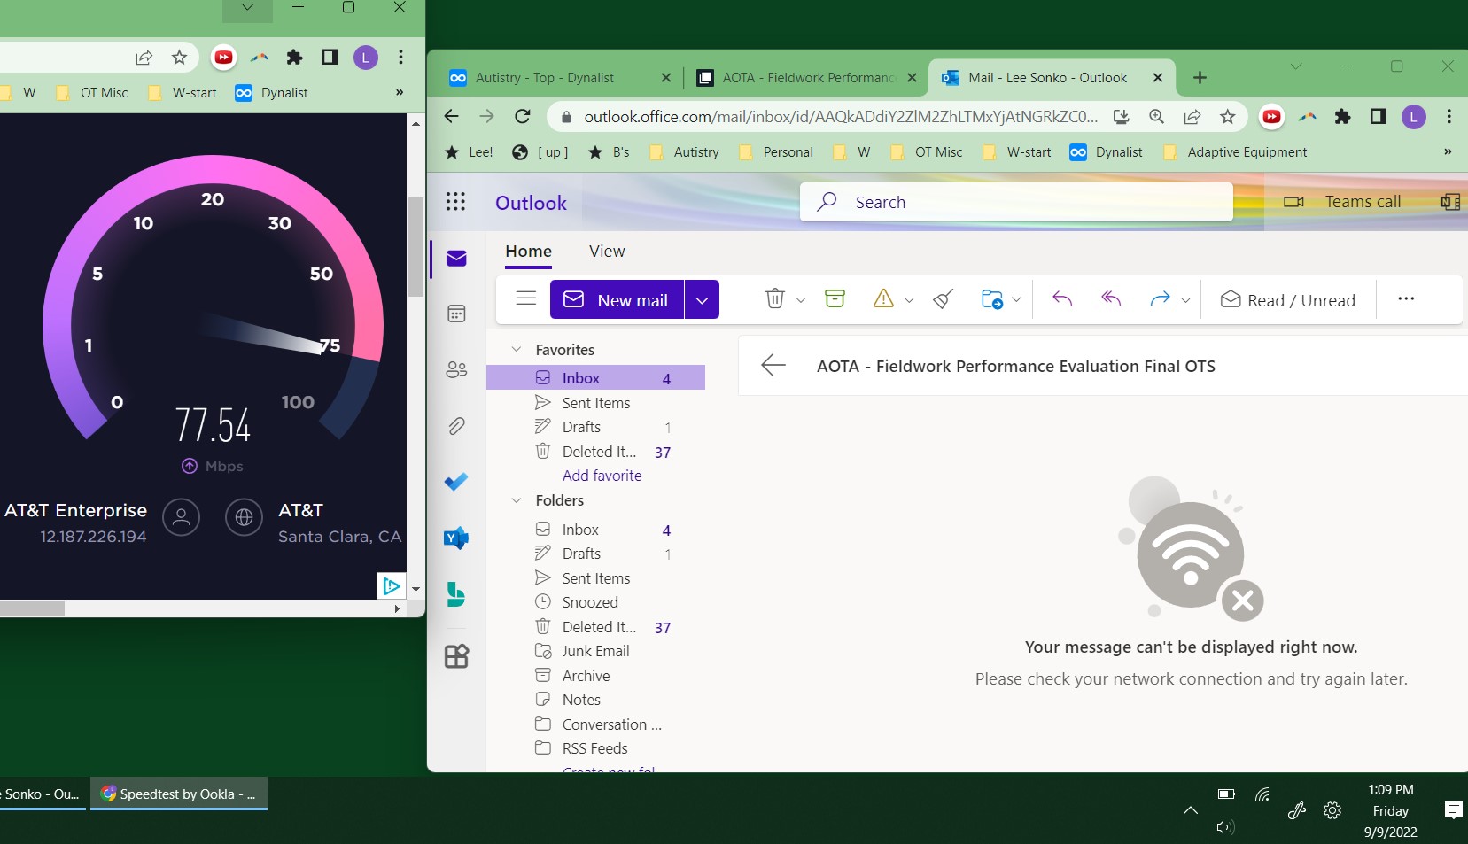1468x844 pixels.
Task: Click the Speedtest user account icon
Action: (x=182, y=517)
